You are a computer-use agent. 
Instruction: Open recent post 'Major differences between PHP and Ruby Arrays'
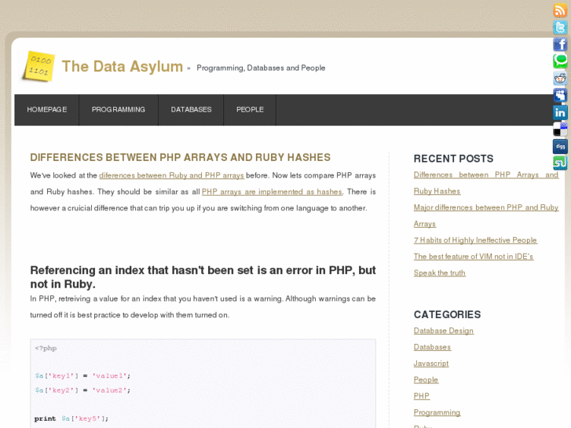point(486,216)
